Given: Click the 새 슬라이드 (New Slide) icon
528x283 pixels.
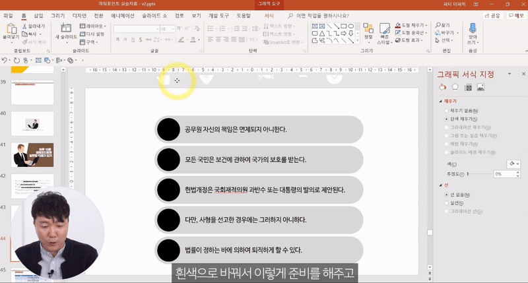Looking at the screenshot, I should click(66, 28).
